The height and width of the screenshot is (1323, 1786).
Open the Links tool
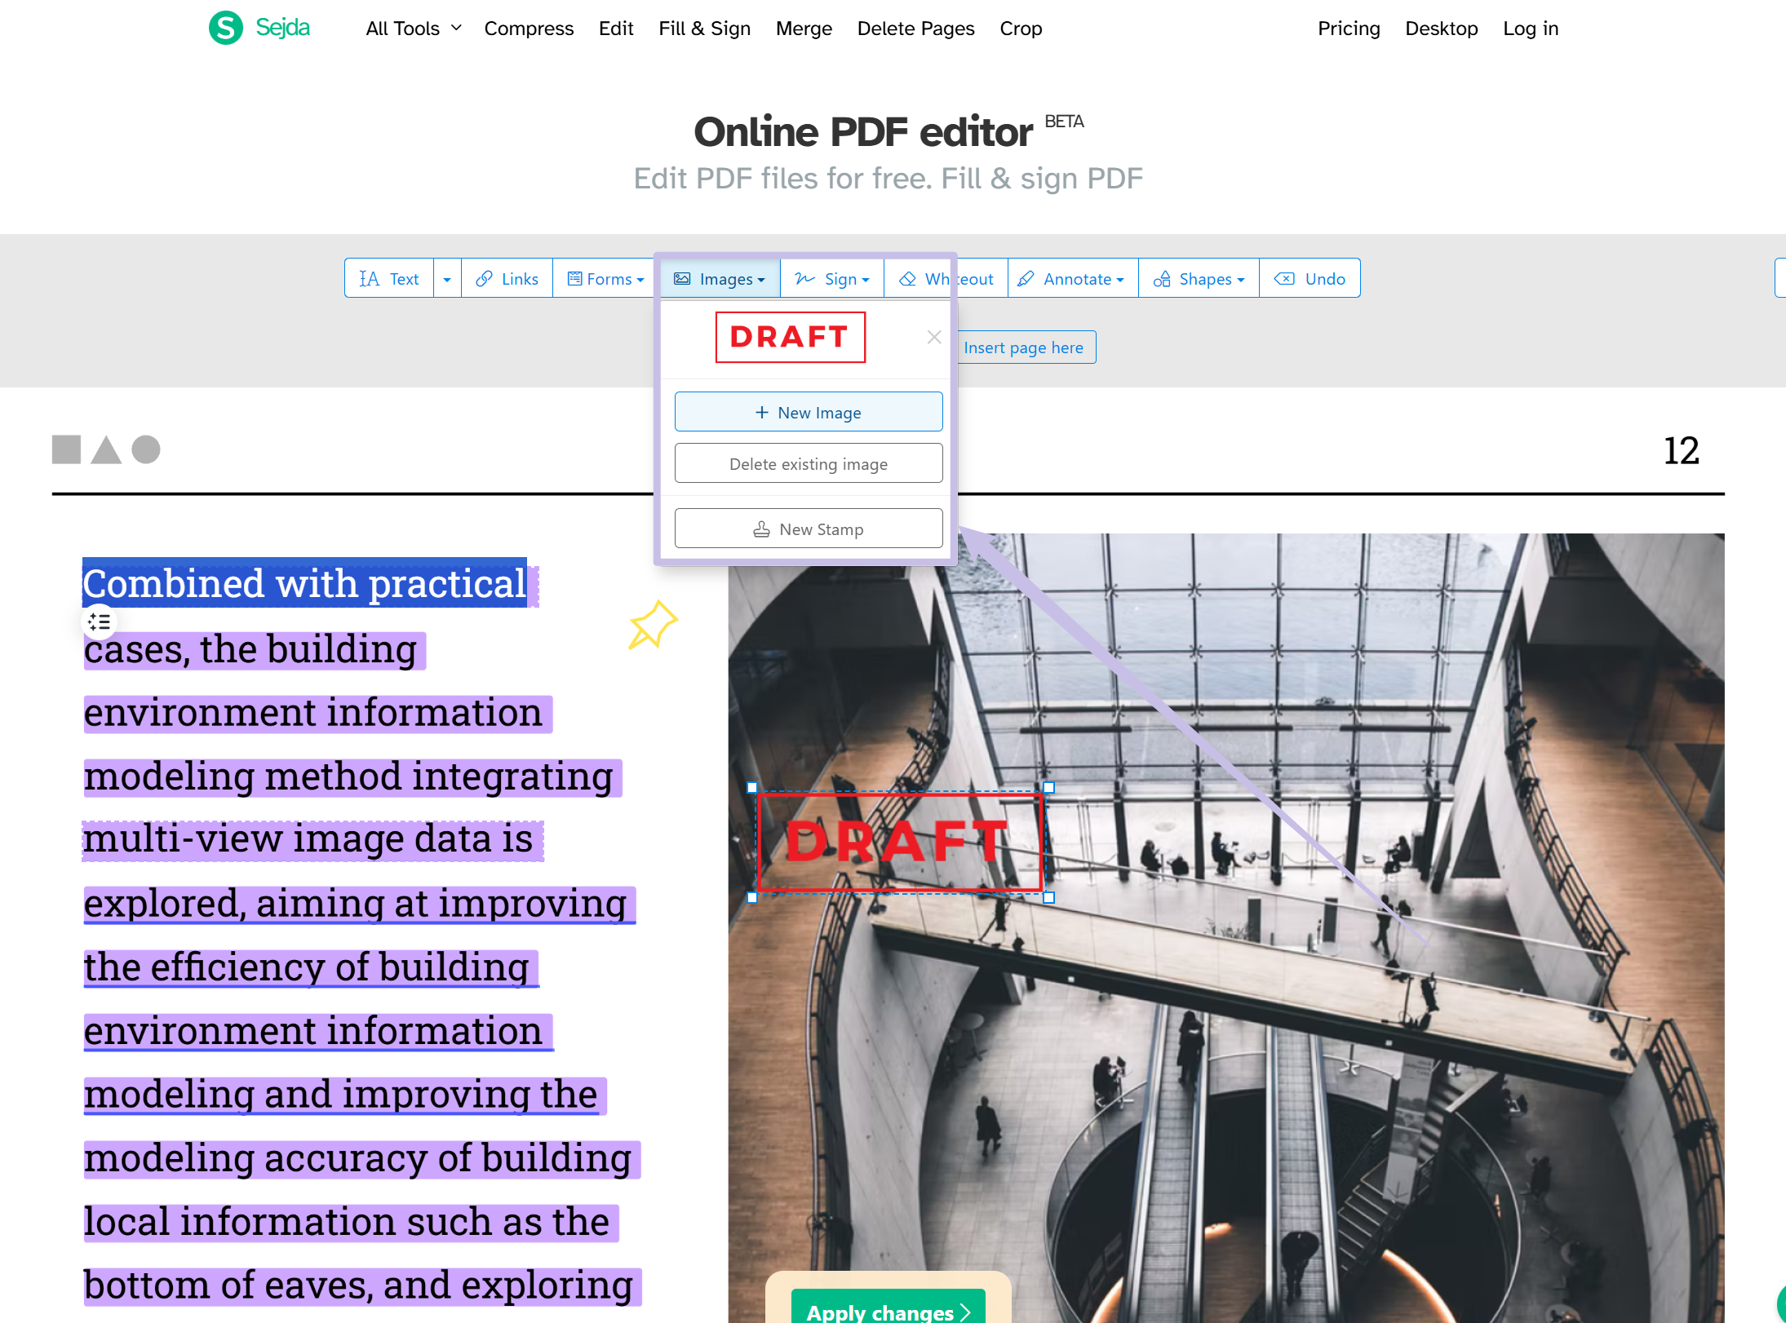click(507, 278)
